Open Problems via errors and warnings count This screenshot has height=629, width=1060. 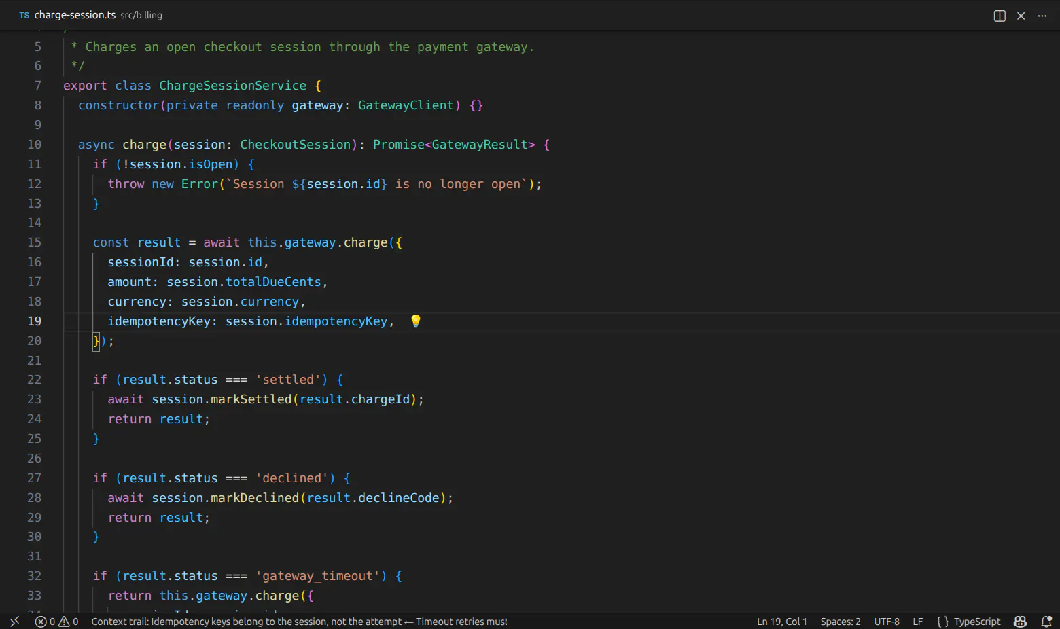tap(56, 622)
